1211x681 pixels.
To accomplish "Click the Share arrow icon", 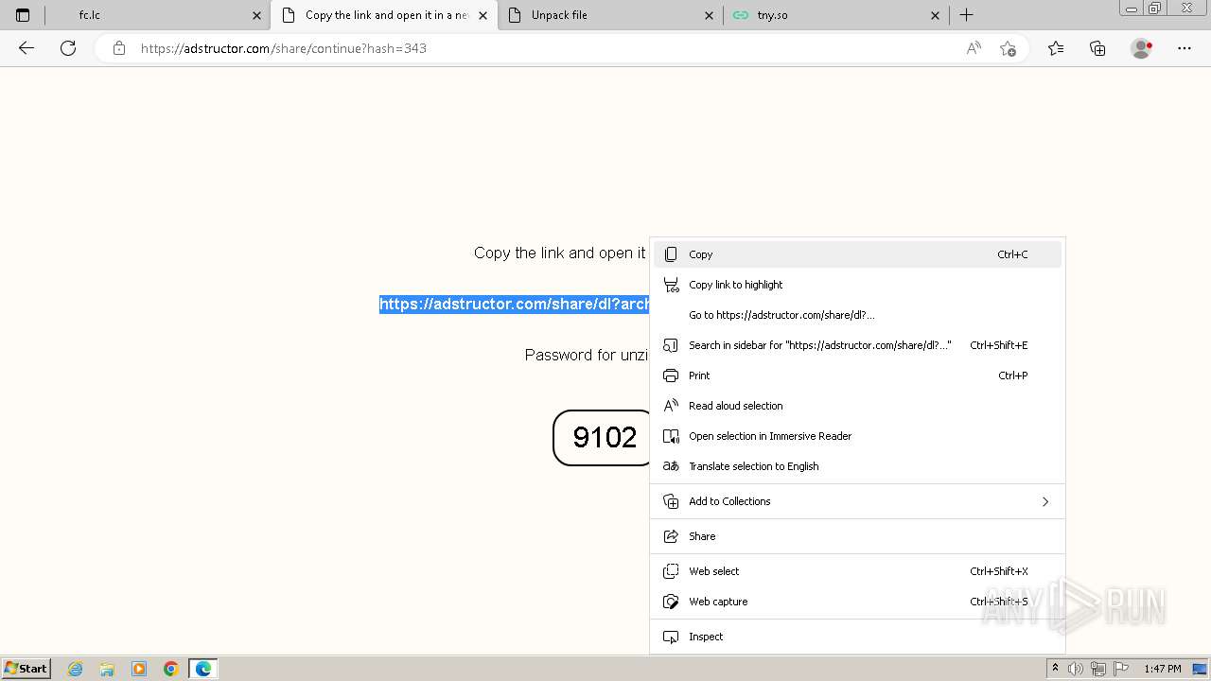I will click(671, 536).
